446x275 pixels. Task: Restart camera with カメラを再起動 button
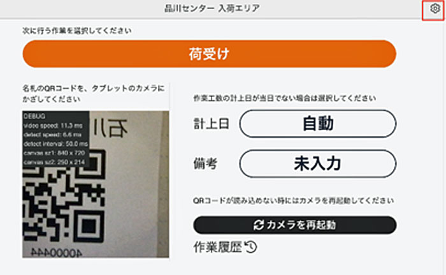click(x=294, y=225)
